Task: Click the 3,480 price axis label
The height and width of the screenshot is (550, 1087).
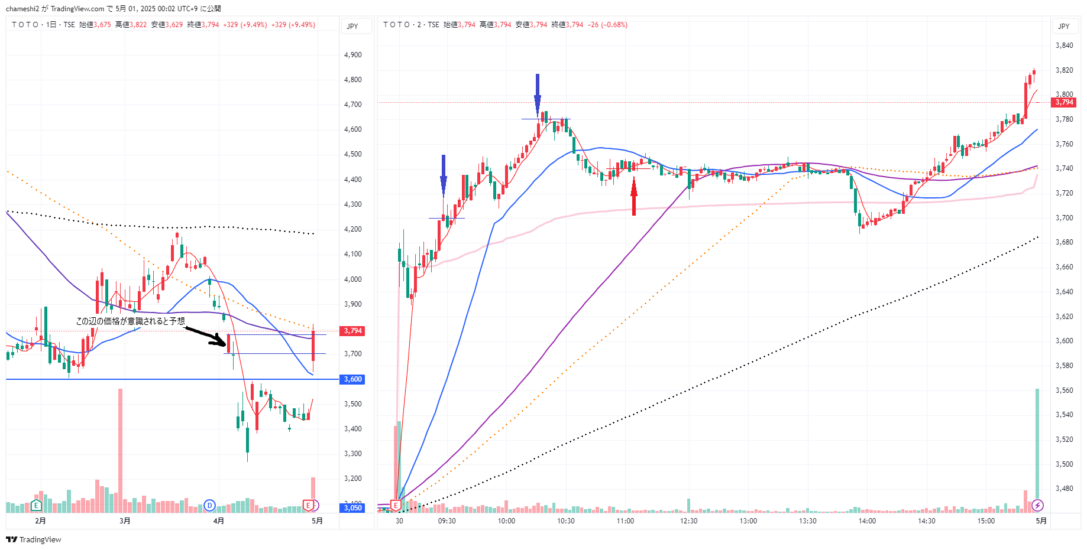Action: click(x=1065, y=489)
